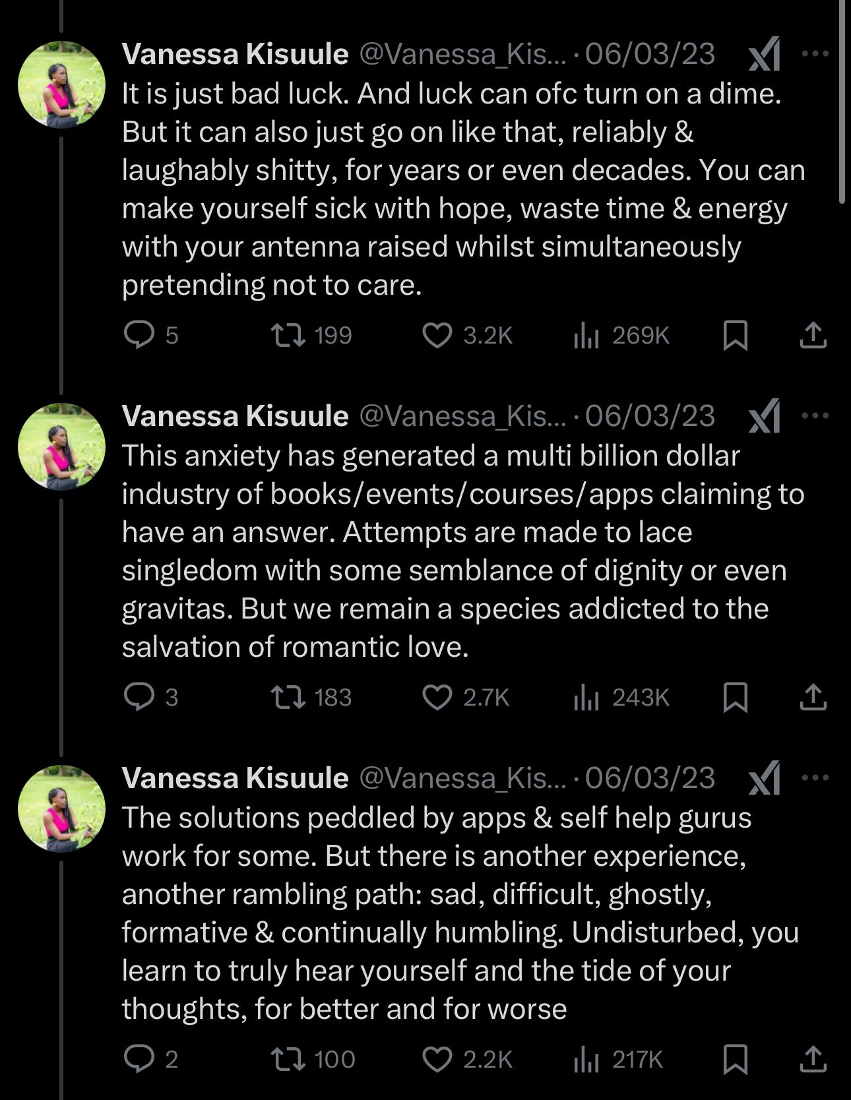Open @Vanessa_Kis handle on second tweet
The height and width of the screenshot is (1100, 851).
(x=462, y=416)
